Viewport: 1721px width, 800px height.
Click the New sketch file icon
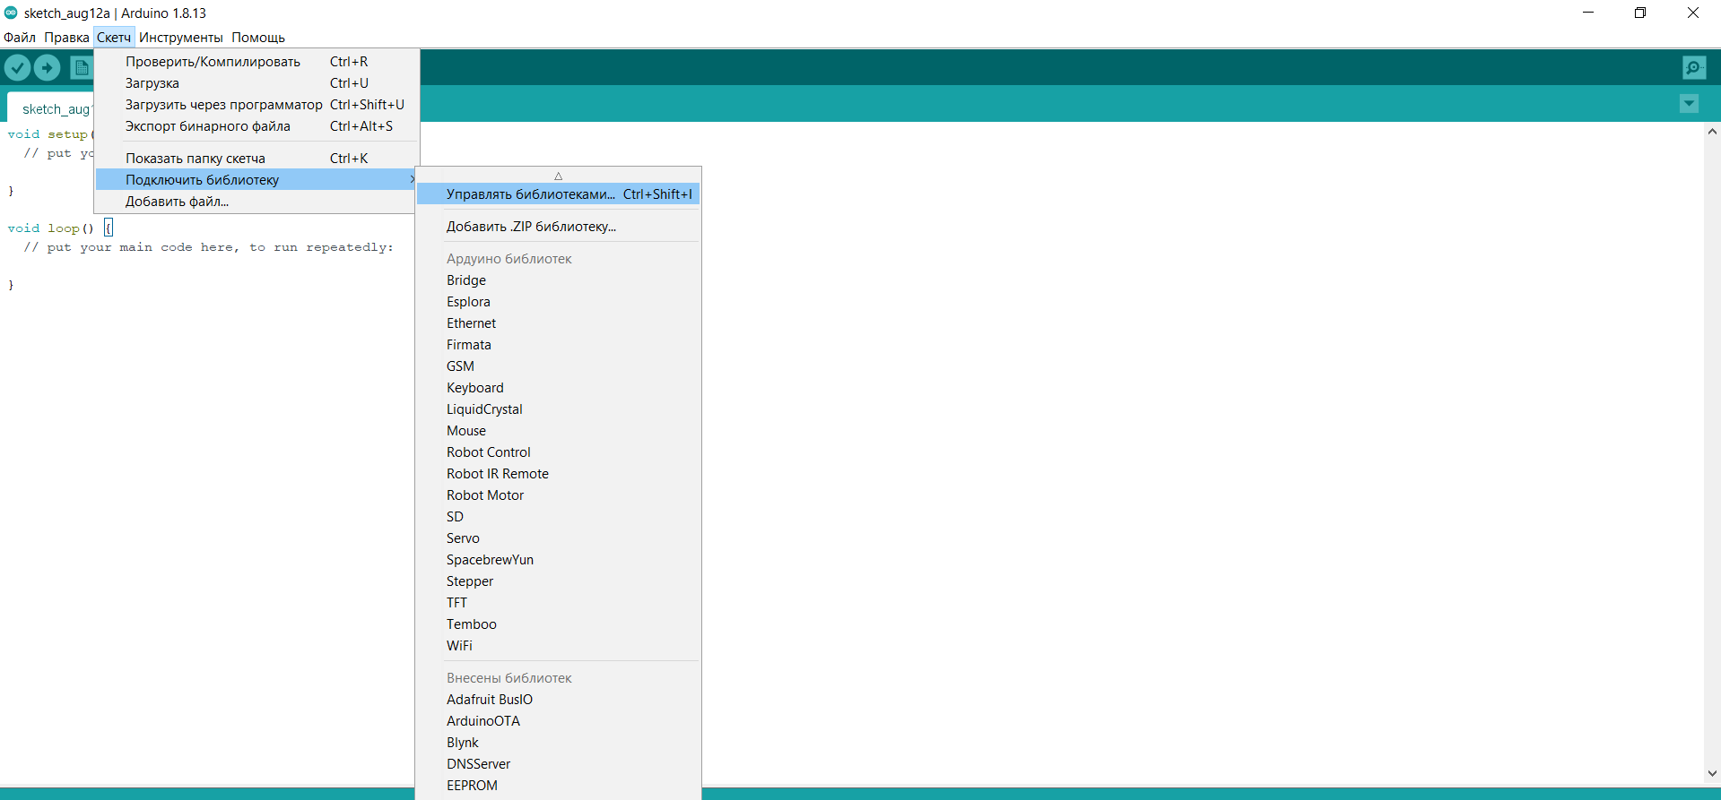pos(81,67)
